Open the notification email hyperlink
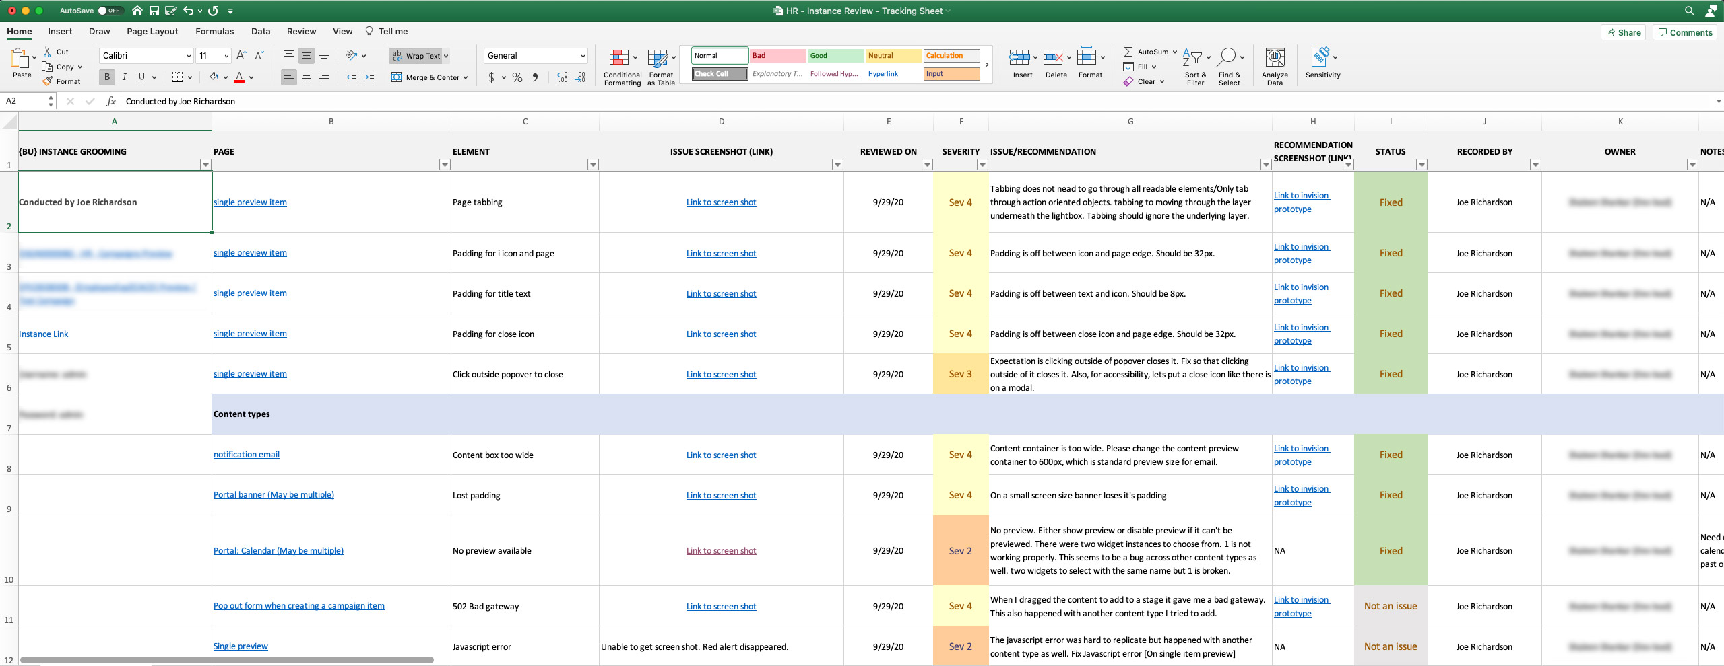 point(247,455)
